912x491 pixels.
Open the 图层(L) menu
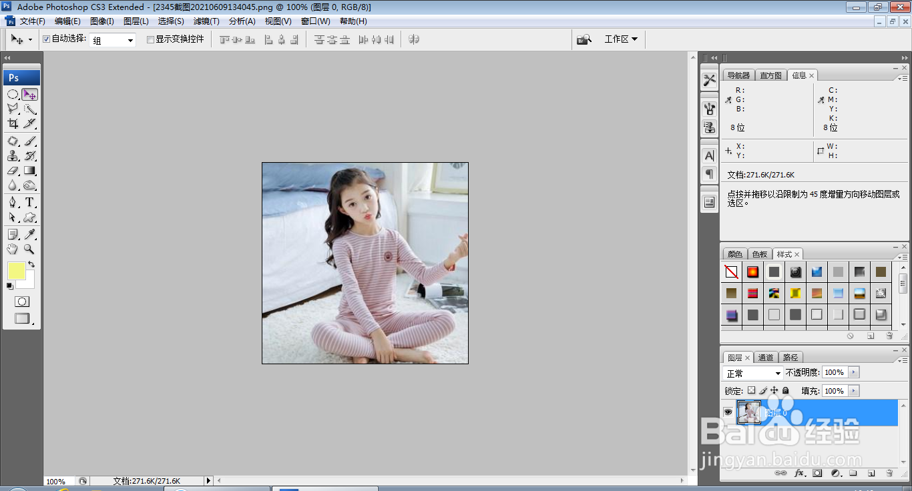[x=136, y=21]
